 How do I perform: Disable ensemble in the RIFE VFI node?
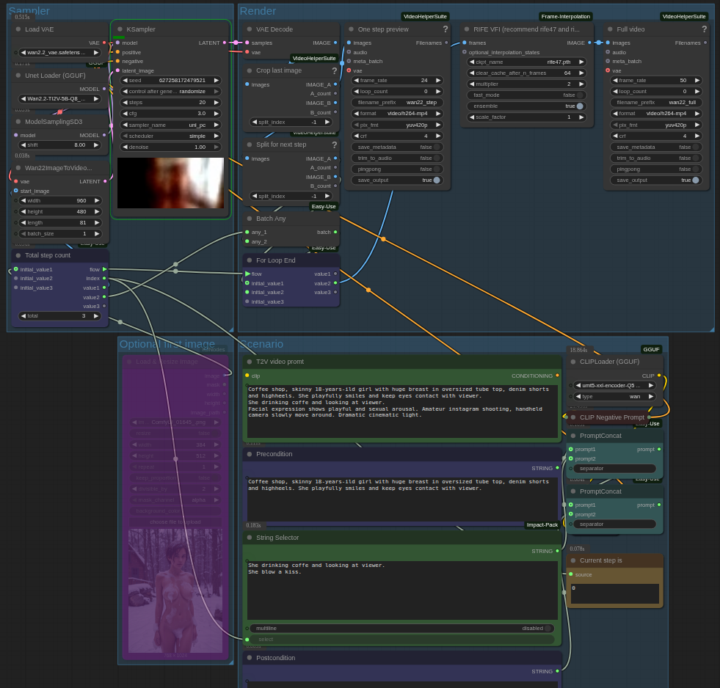coord(579,106)
